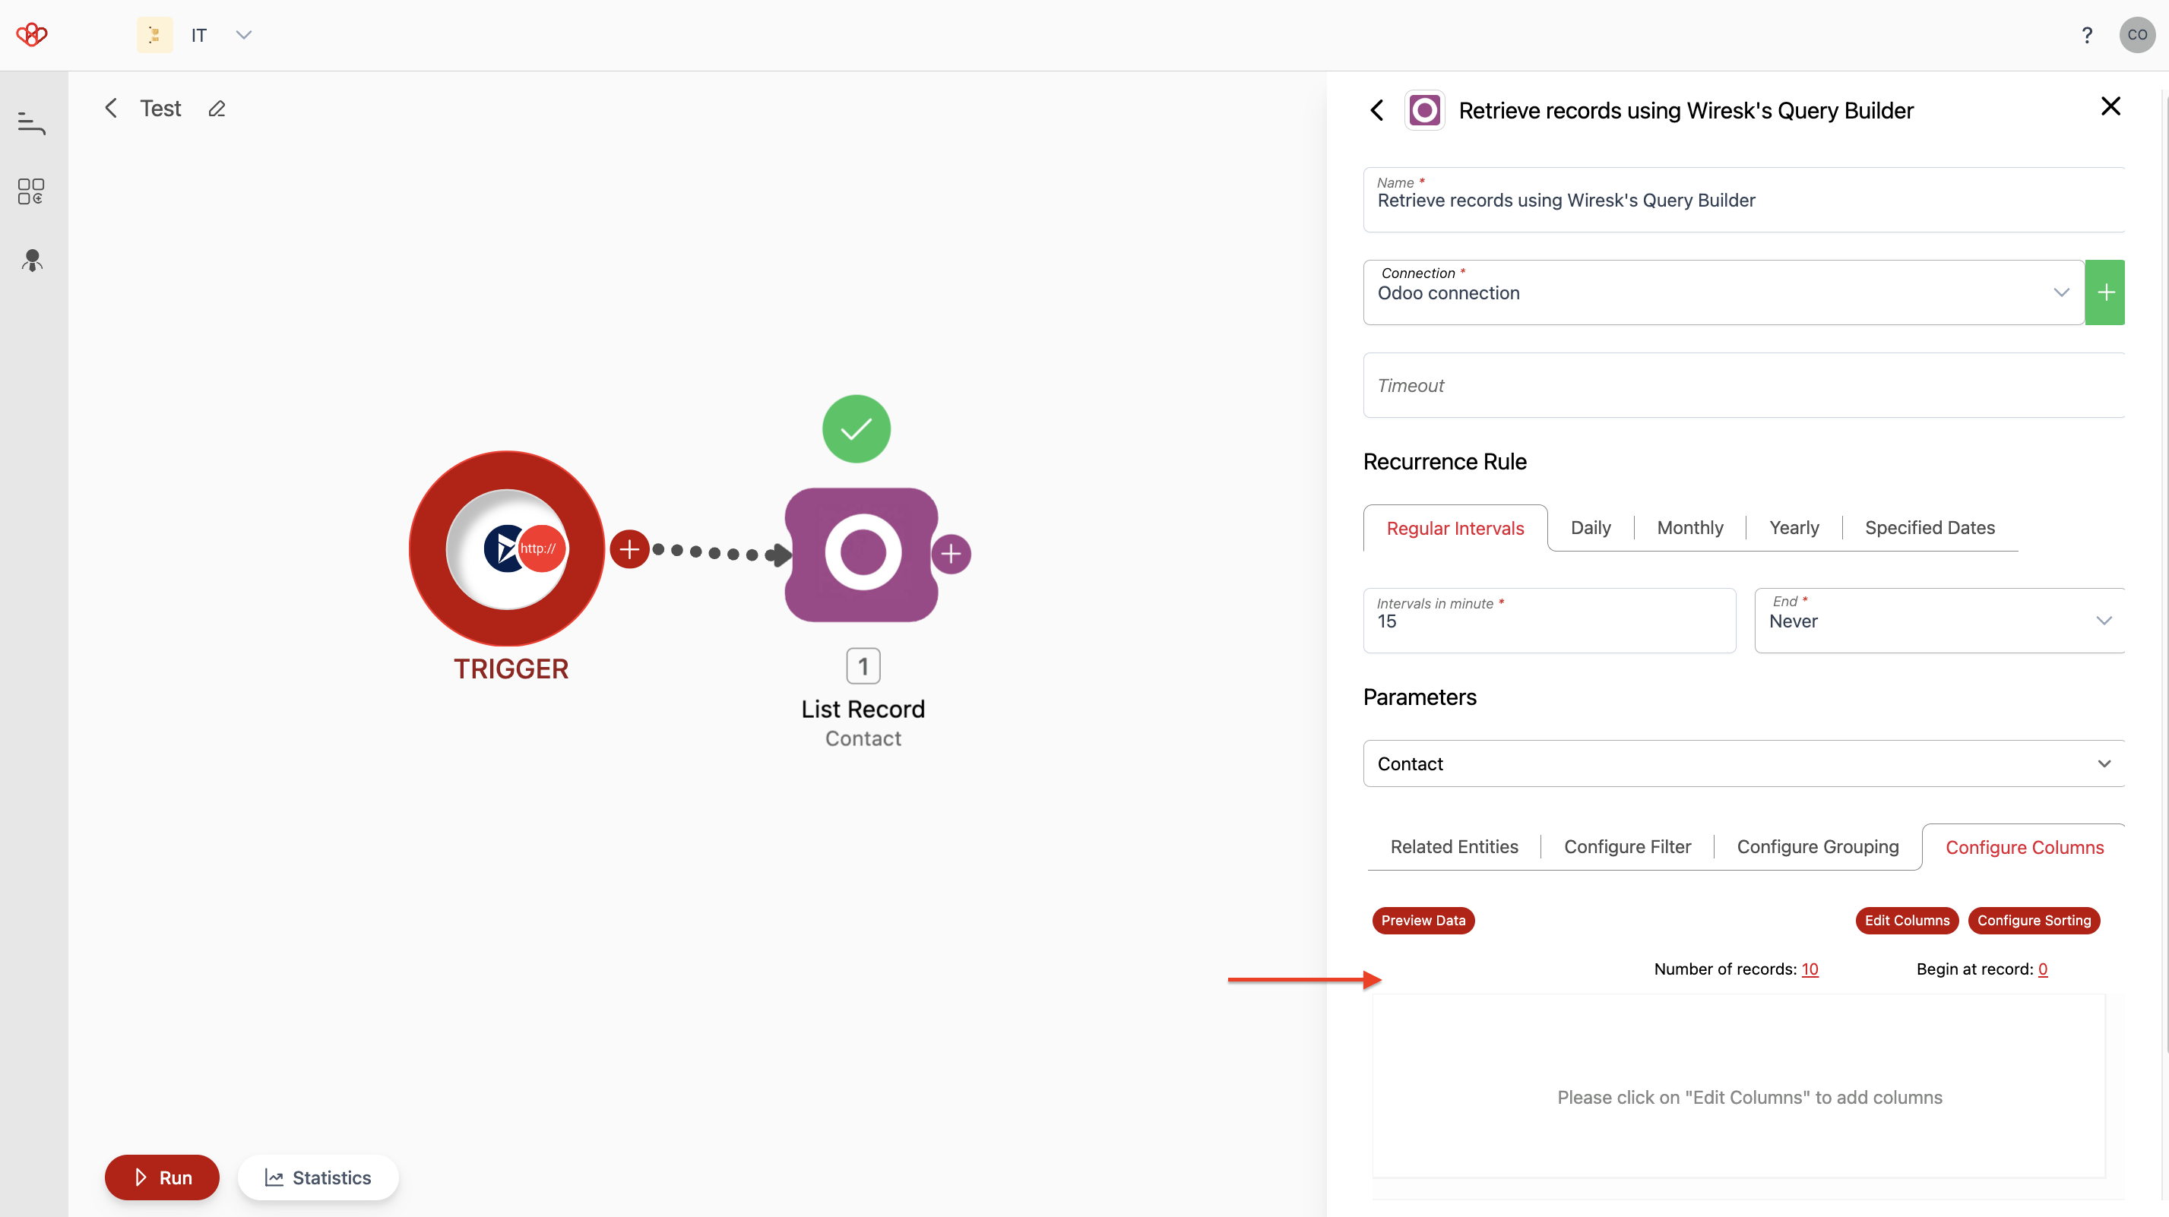Switch to the Configure Columns tab
This screenshot has height=1217, width=2169.
click(2025, 846)
